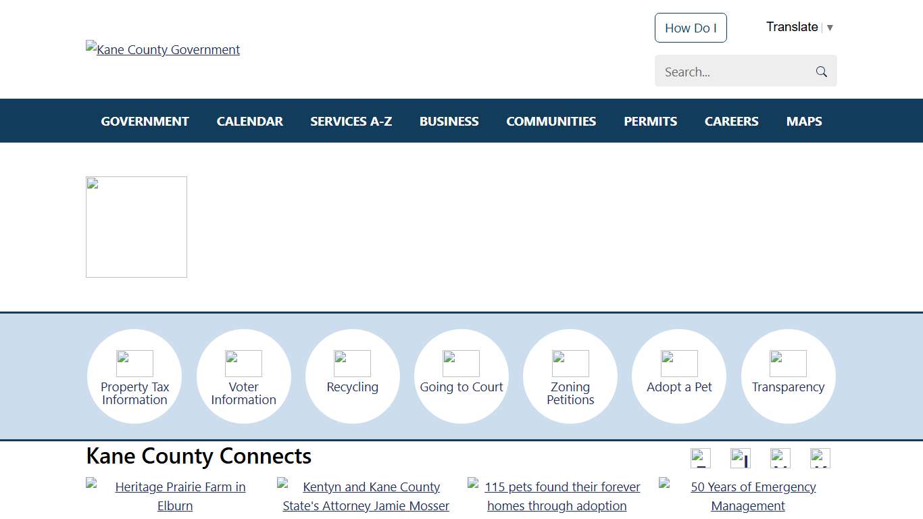This screenshot has height=519, width=923.
Task: Expand the Services A-Z navigation menu
Action: point(351,122)
